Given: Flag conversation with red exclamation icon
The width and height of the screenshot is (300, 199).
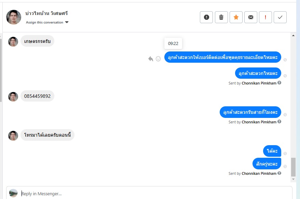Looking at the screenshot, I should pos(265,17).
